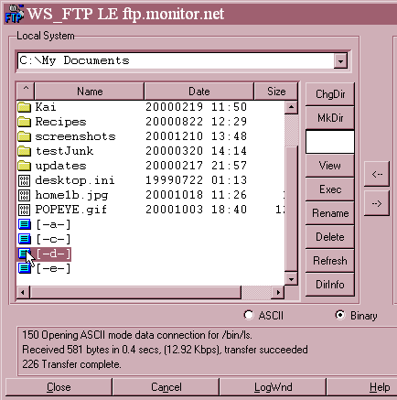The width and height of the screenshot is (397, 400).
Task: Select ASCII transfer mode
Action: click(249, 315)
